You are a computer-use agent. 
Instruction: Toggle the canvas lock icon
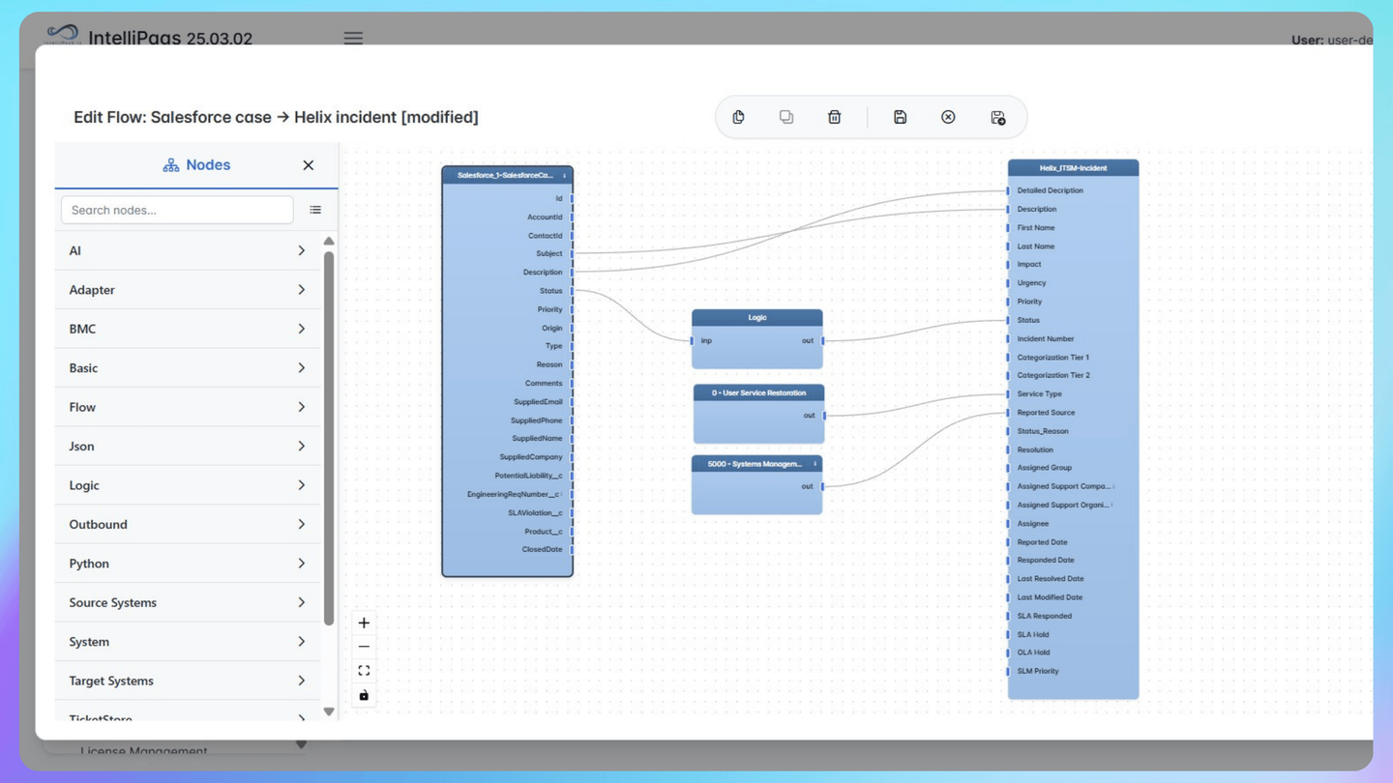(364, 695)
